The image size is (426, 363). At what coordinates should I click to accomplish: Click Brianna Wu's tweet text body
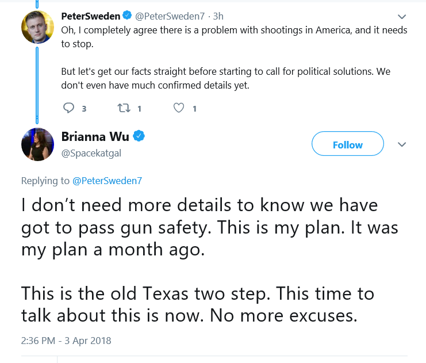[x=209, y=260]
